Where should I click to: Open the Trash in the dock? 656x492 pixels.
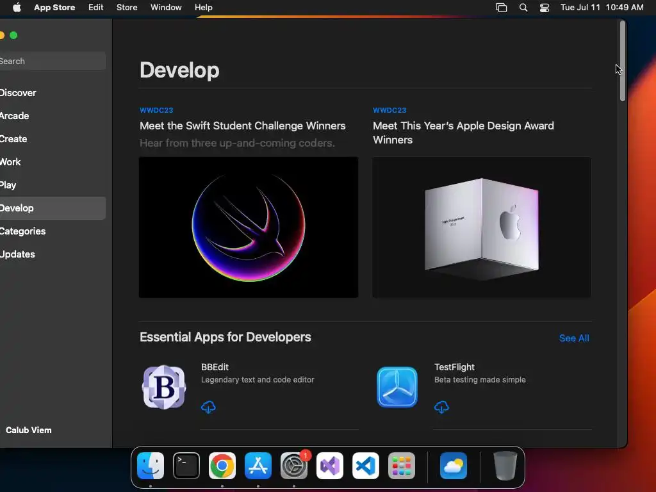click(505, 466)
